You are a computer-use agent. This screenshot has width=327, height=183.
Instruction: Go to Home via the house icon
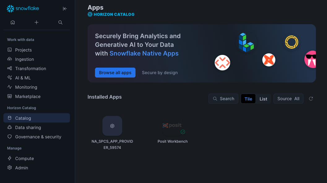tap(13, 22)
